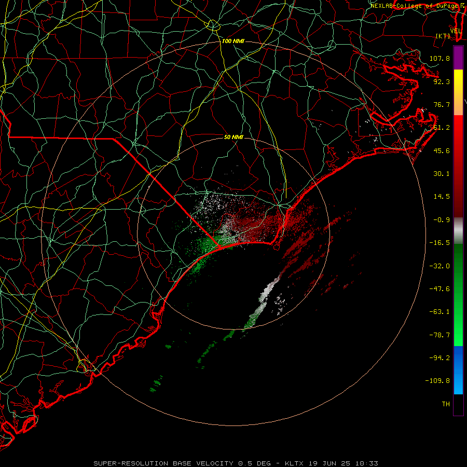The height and width of the screenshot is (467, 467).
Task: Pick the black TH segment of the scale
Action: 458,405
